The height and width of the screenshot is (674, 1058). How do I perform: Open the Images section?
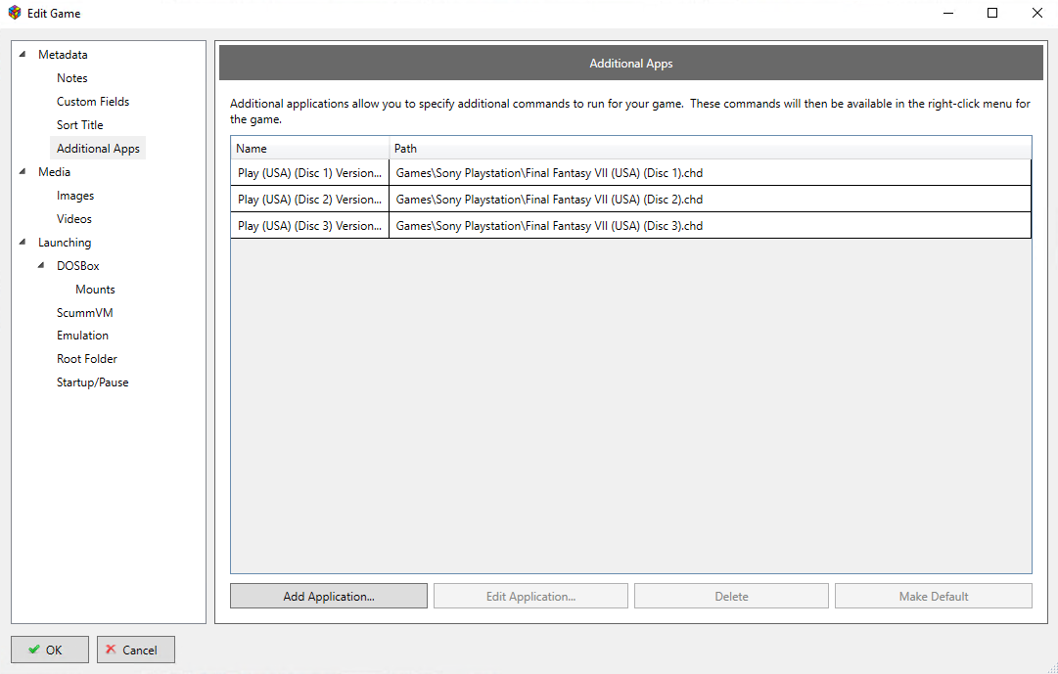[x=75, y=196]
